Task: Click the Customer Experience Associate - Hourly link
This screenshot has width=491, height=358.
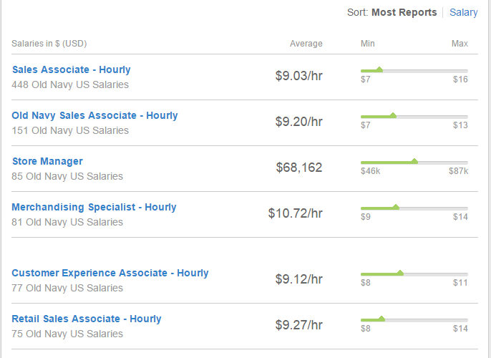Action: pyautogui.click(x=110, y=273)
